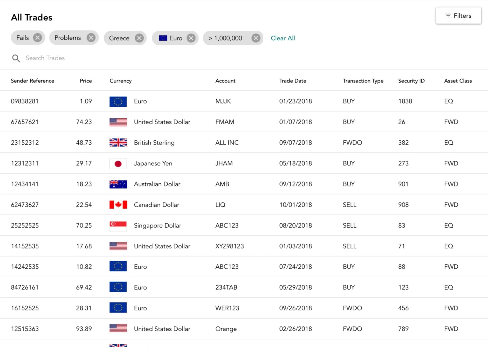Select the Fails filter chip label
The height and width of the screenshot is (347, 488).
[23, 38]
